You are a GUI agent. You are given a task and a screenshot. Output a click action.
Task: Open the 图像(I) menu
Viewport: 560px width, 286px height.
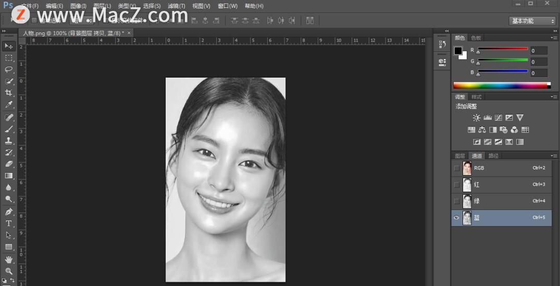point(78,6)
